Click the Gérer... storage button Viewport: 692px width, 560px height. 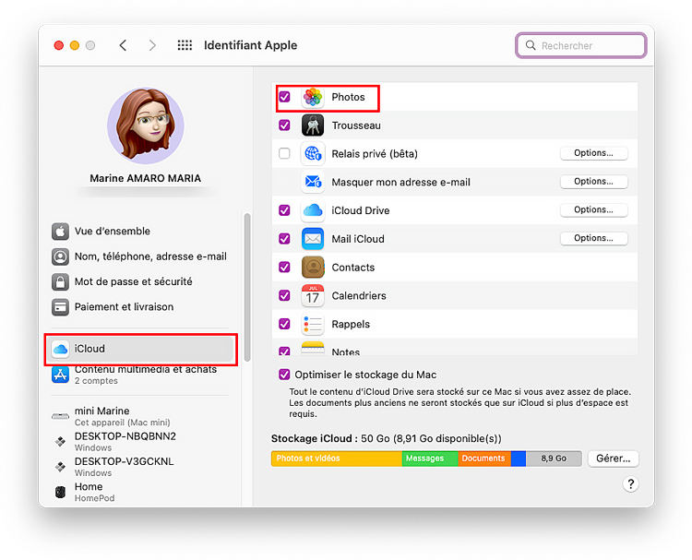(x=613, y=459)
